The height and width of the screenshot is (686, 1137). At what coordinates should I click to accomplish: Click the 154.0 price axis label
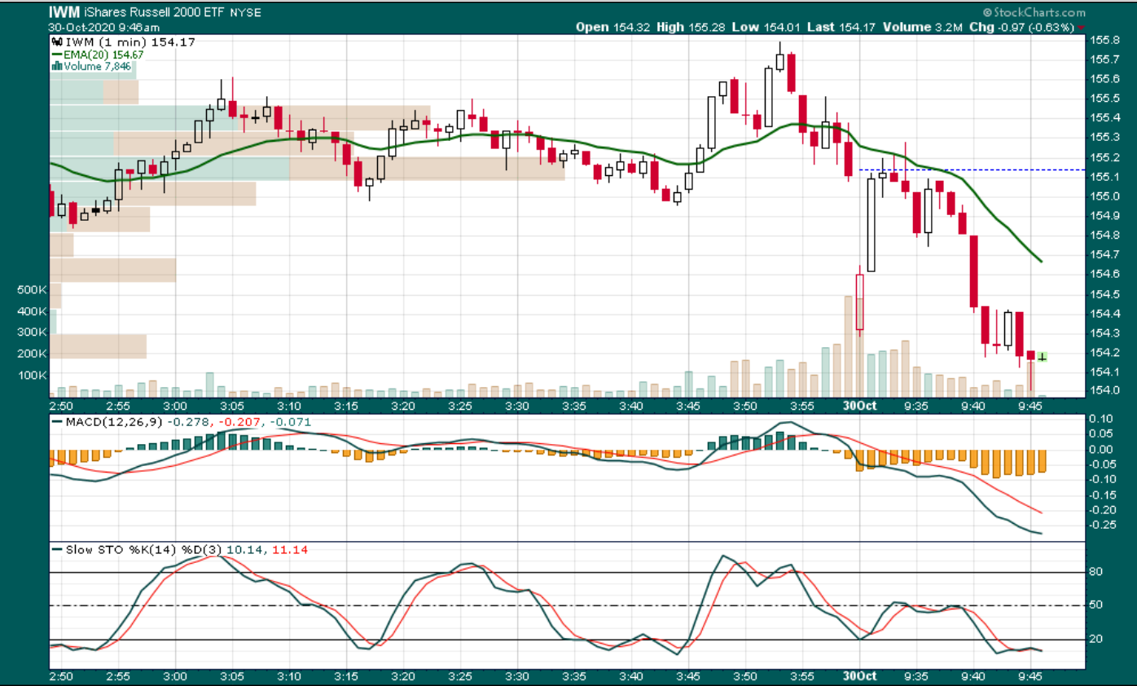(x=1103, y=391)
